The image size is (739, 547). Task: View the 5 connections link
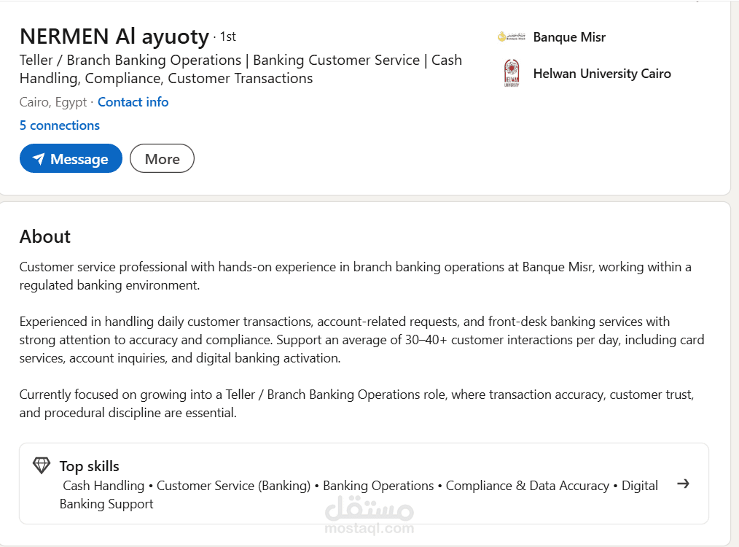(60, 125)
